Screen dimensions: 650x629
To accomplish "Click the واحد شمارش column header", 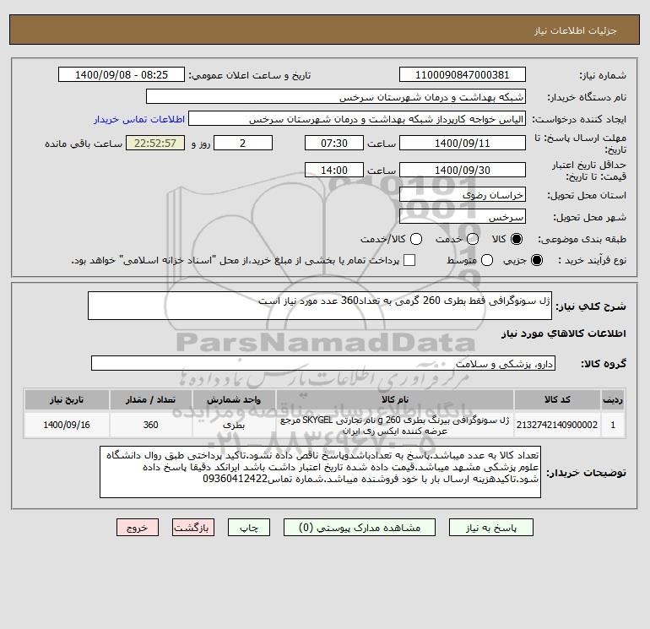I will point(234,399).
